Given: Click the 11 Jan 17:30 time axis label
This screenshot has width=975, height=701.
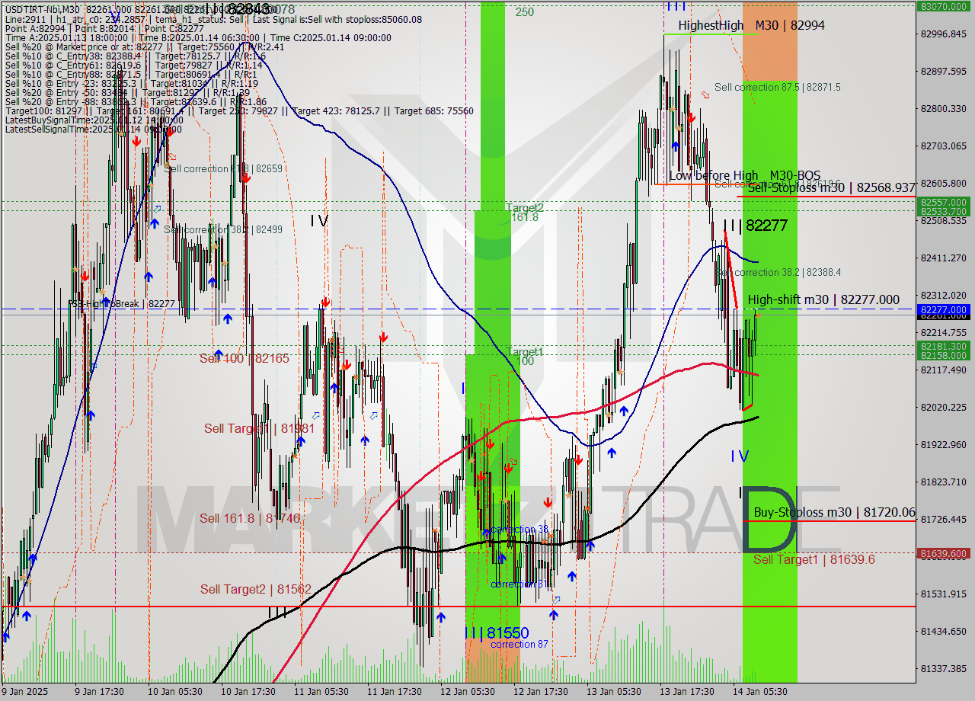Looking at the screenshot, I should pos(394,692).
